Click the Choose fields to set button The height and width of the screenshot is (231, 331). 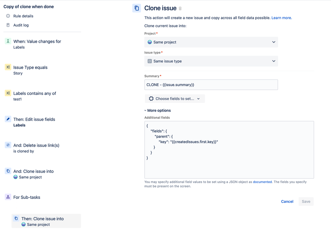pos(175,99)
